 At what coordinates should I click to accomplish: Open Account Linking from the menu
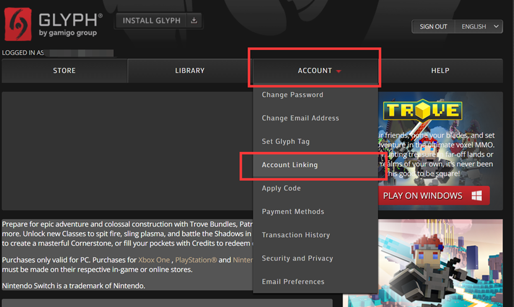pyautogui.click(x=315, y=165)
